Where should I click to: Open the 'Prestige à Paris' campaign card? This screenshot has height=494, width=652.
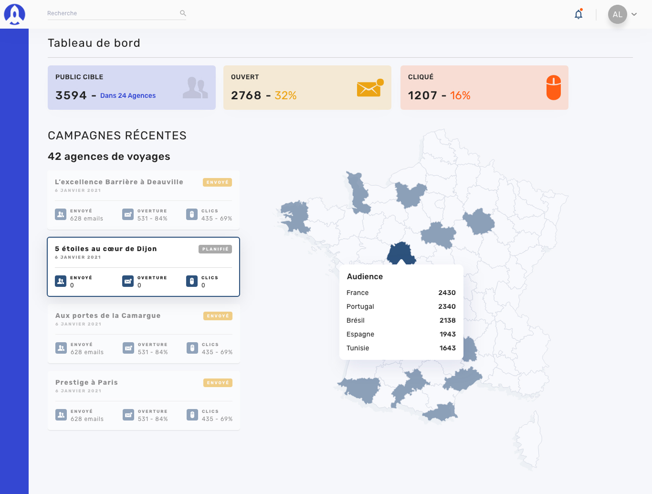coord(86,382)
